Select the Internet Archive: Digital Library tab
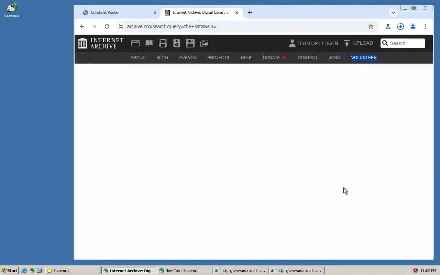The image size is (440, 275). [201, 12]
